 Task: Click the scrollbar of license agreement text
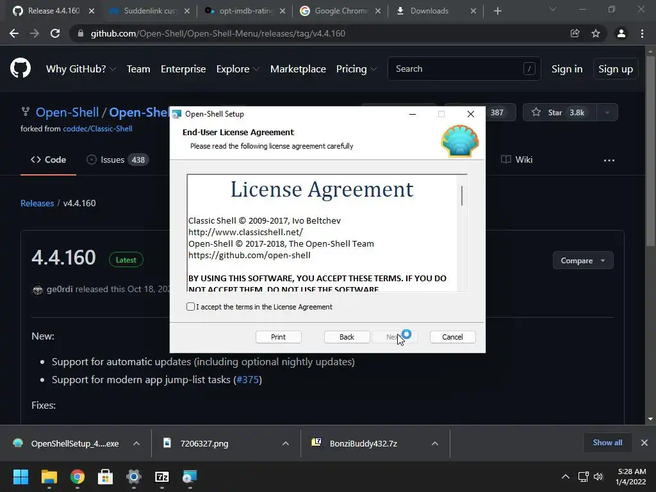[462, 196]
